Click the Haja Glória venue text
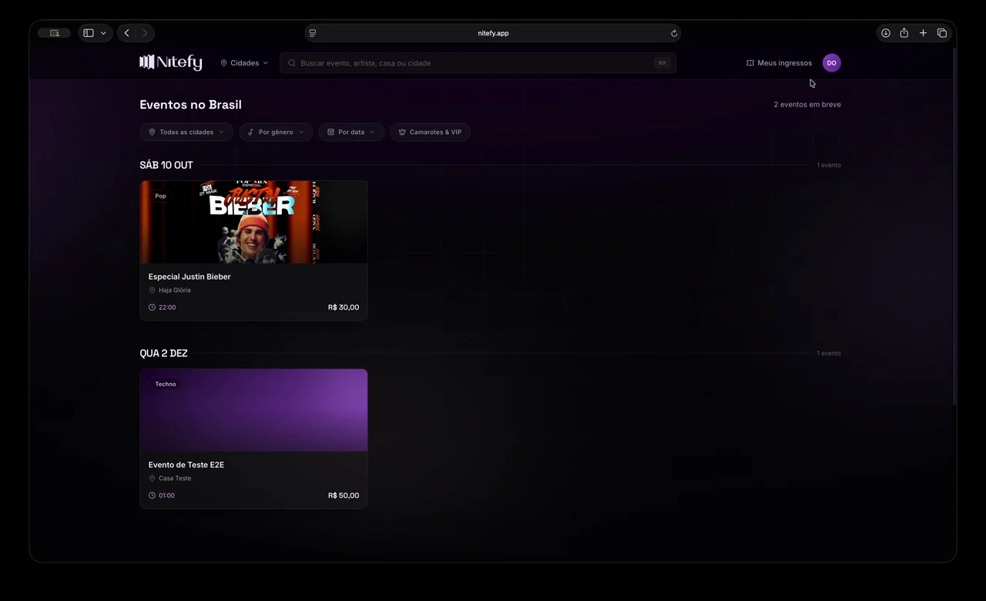Viewport: 986px width, 601px height. (175, 290)
